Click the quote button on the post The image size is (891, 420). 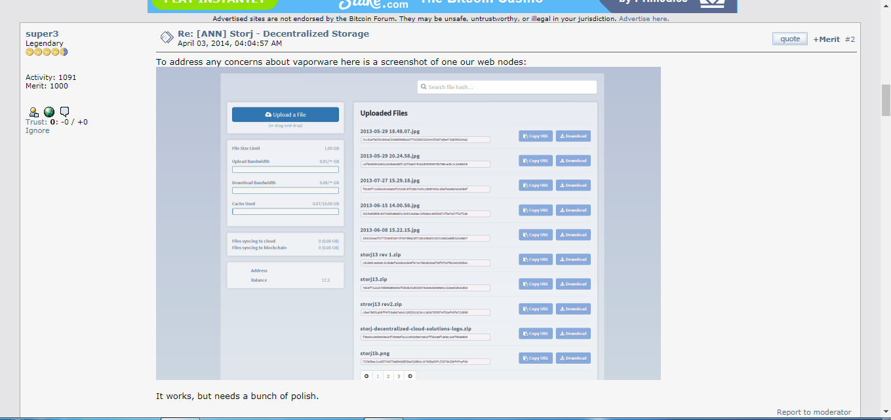(x=790, y=39)
